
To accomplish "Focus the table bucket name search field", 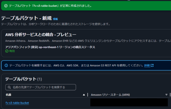I will tap(41, 87).
